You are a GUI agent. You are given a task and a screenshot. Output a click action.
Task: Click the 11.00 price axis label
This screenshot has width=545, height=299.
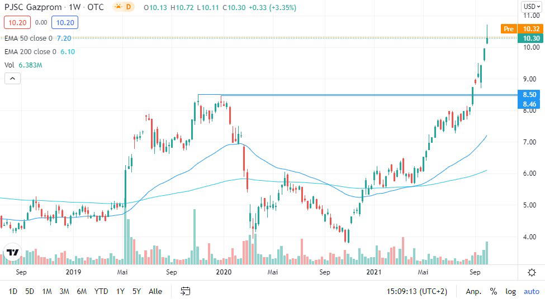click(532, 16)
